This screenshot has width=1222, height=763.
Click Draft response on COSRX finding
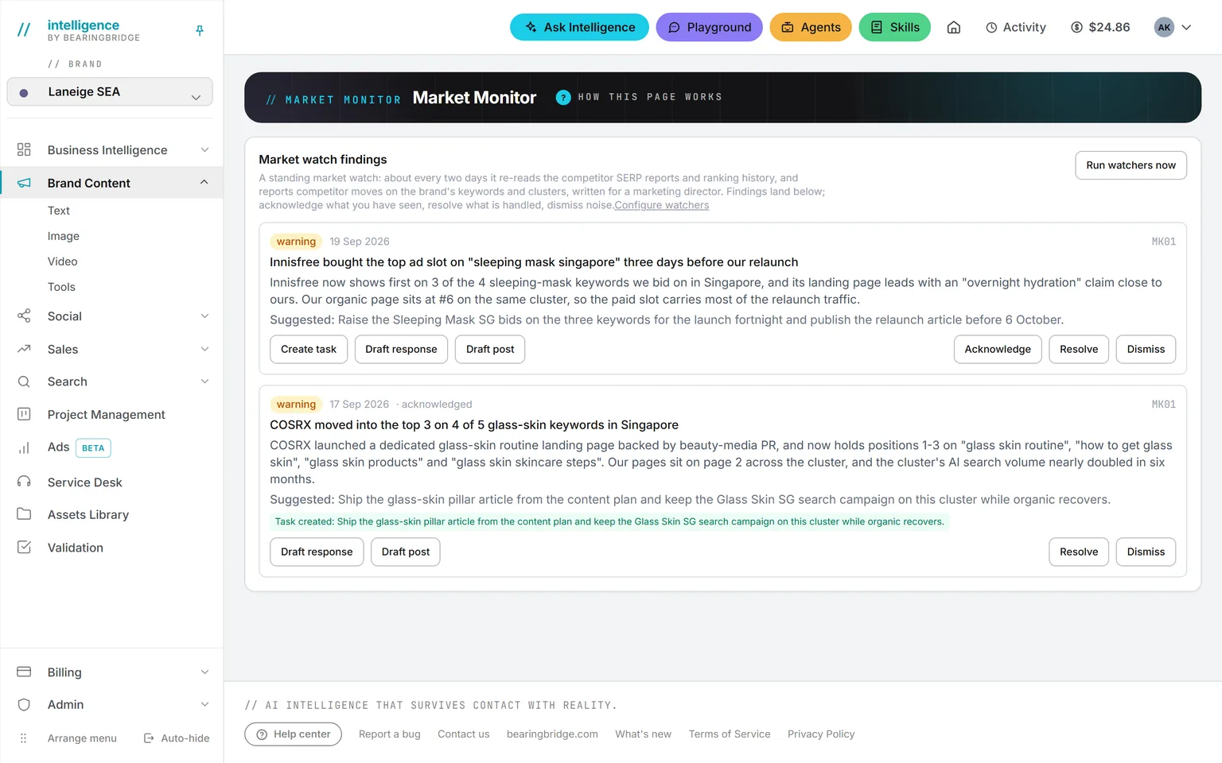pyautogui.click(x=317, y=552)
